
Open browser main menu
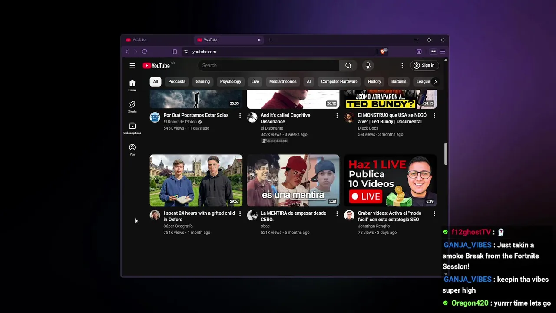point(443,52)
